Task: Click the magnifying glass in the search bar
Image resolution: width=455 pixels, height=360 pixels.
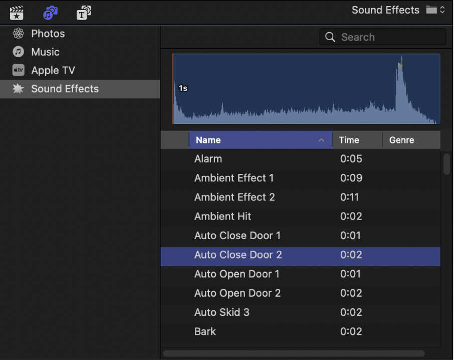Action: (330, 37)
